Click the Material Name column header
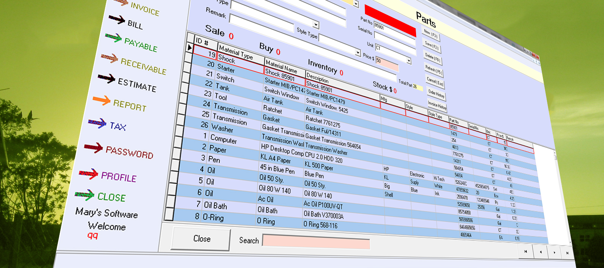604x268 pixels. point(281,67)
